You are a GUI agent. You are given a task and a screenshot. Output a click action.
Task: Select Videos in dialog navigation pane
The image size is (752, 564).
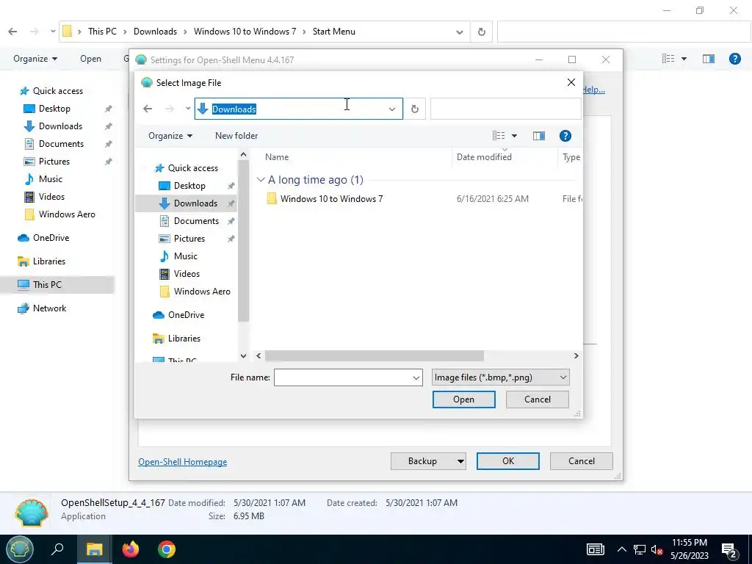point(187,274)
